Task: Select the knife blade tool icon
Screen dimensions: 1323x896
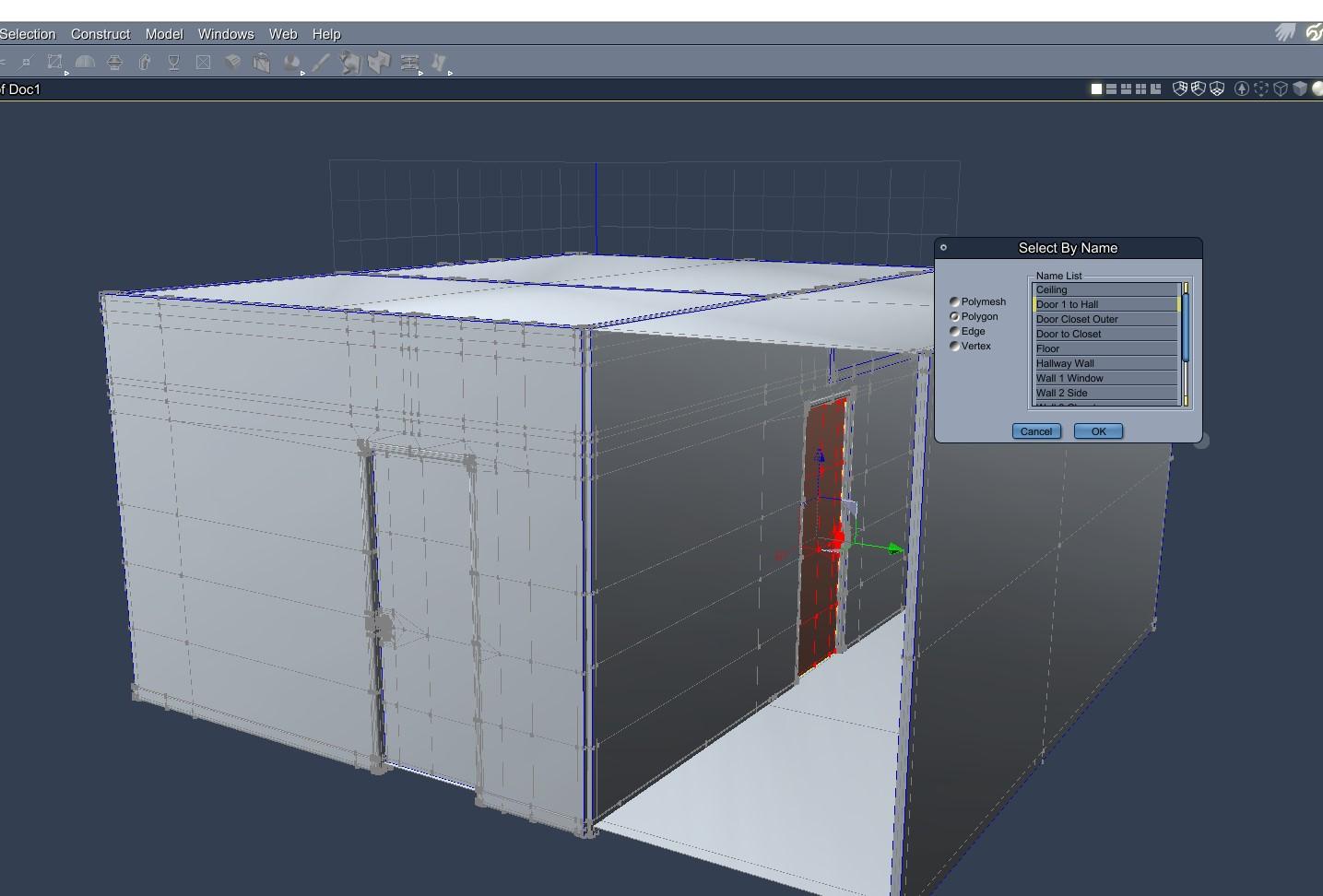Action: (321, 63)
